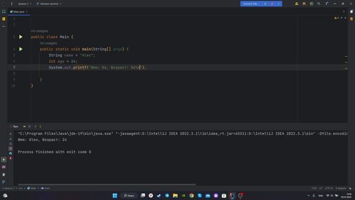
Task: Open the Database tool window icon
Action: pyautogui.click(x=351, y=19)
